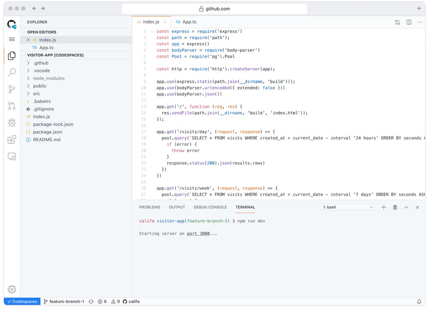Switch to the Output panel tab
The image size is (429, 311).
(177, 207)
